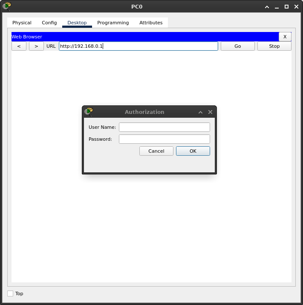Enable the Top checkbox
This screenshot has width=303, height=305.
tap(10, 293)
